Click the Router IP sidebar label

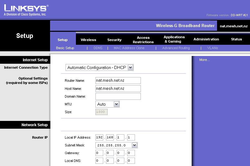[40, 137]
